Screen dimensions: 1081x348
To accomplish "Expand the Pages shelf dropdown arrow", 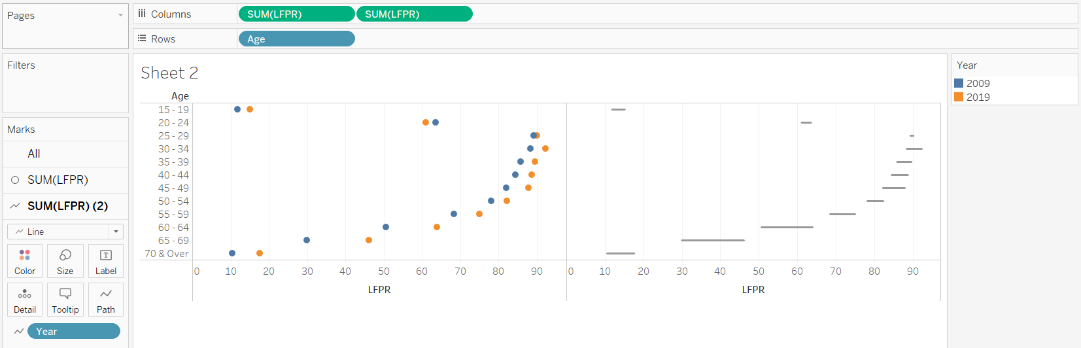I will (x=120, y=15).
